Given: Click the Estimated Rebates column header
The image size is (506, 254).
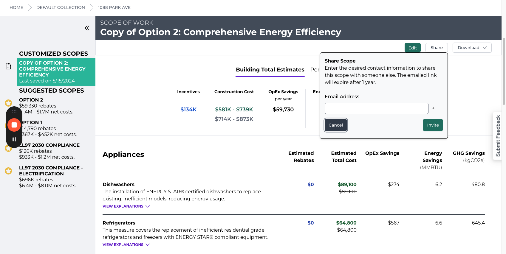Looking at the screenshot, I should click(x=301, y=157).
